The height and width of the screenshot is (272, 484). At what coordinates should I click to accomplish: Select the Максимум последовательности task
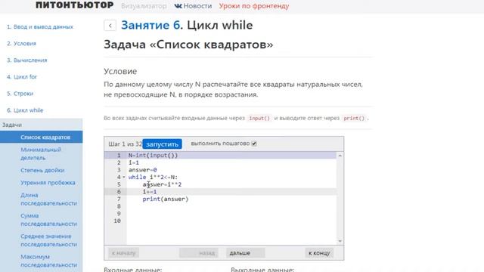(48, 261)
